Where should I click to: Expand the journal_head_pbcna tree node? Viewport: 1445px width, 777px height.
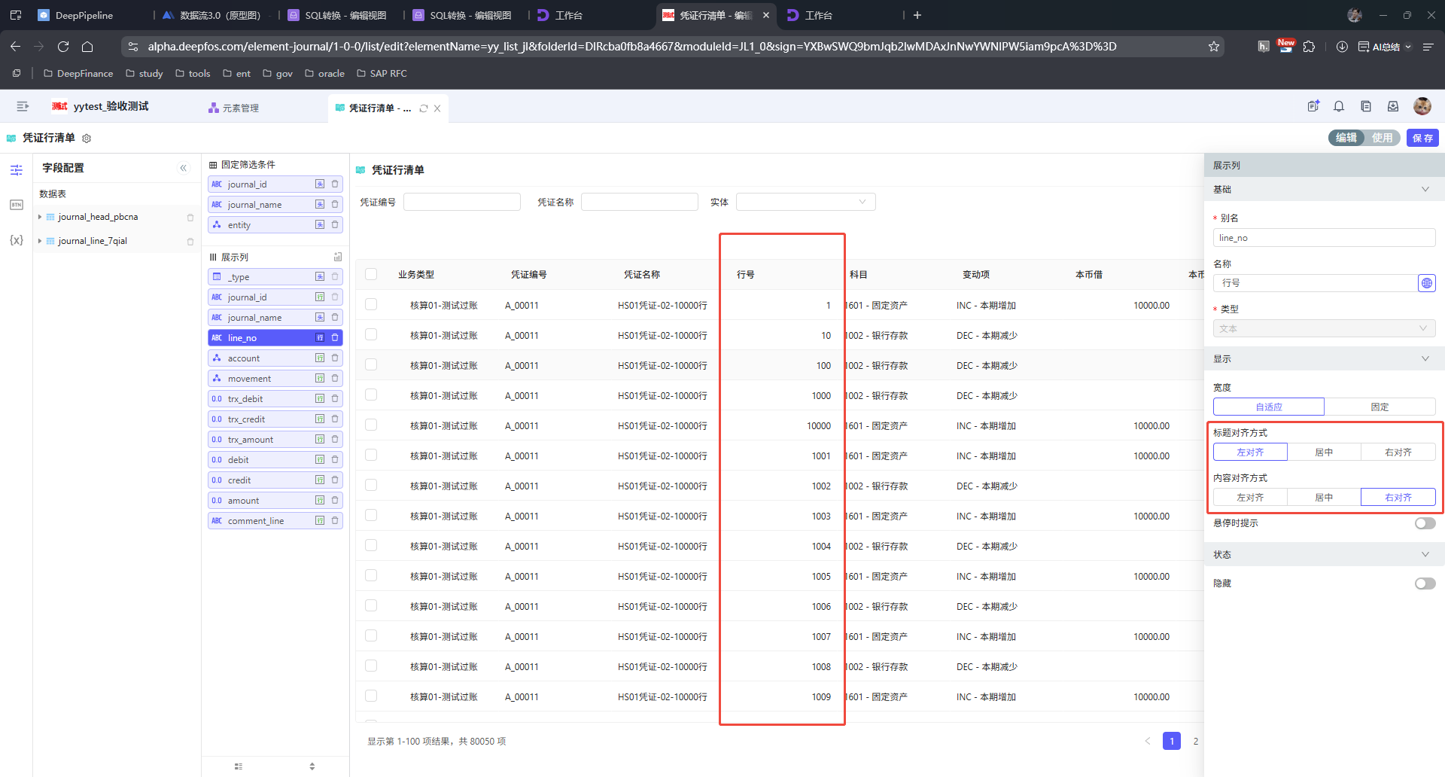pos(40,217)
